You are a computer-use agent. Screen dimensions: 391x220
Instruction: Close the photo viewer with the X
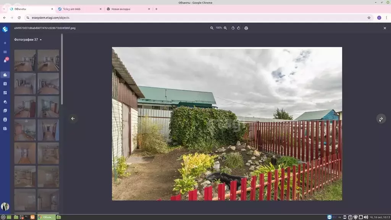(x=385, y=27)
